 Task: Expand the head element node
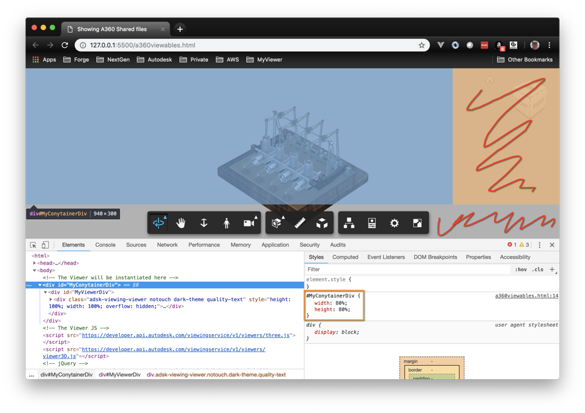click(35, 263)
